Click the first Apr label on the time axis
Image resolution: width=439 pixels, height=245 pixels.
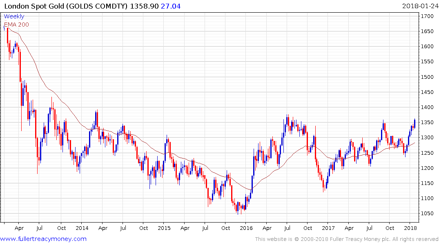coord(19,228)
